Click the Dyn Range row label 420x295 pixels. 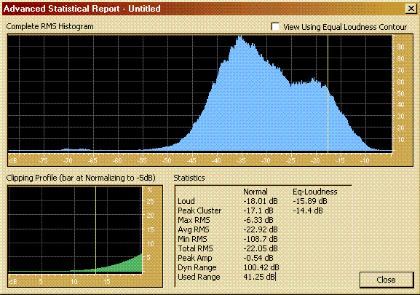click(x=197, y=267)
